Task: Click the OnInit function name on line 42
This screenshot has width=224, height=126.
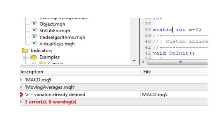Action: 178,53
